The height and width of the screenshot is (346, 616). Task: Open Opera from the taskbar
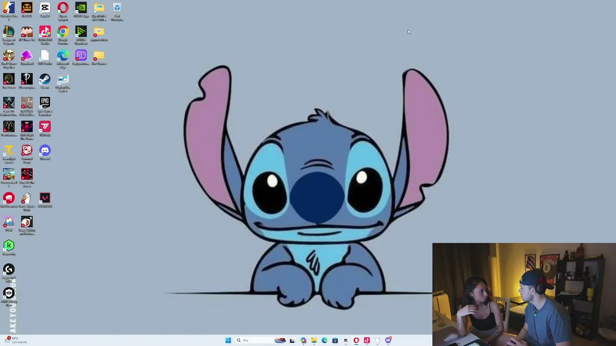pos(356,340)
